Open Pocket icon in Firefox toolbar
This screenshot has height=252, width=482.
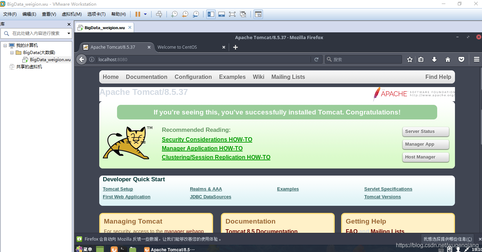pyautogui.click(x=461, y=59)
